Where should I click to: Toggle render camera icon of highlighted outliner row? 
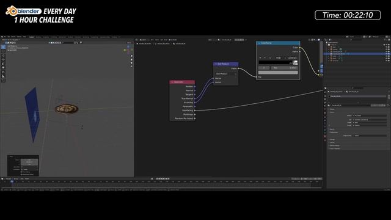[x=389, y=54]
